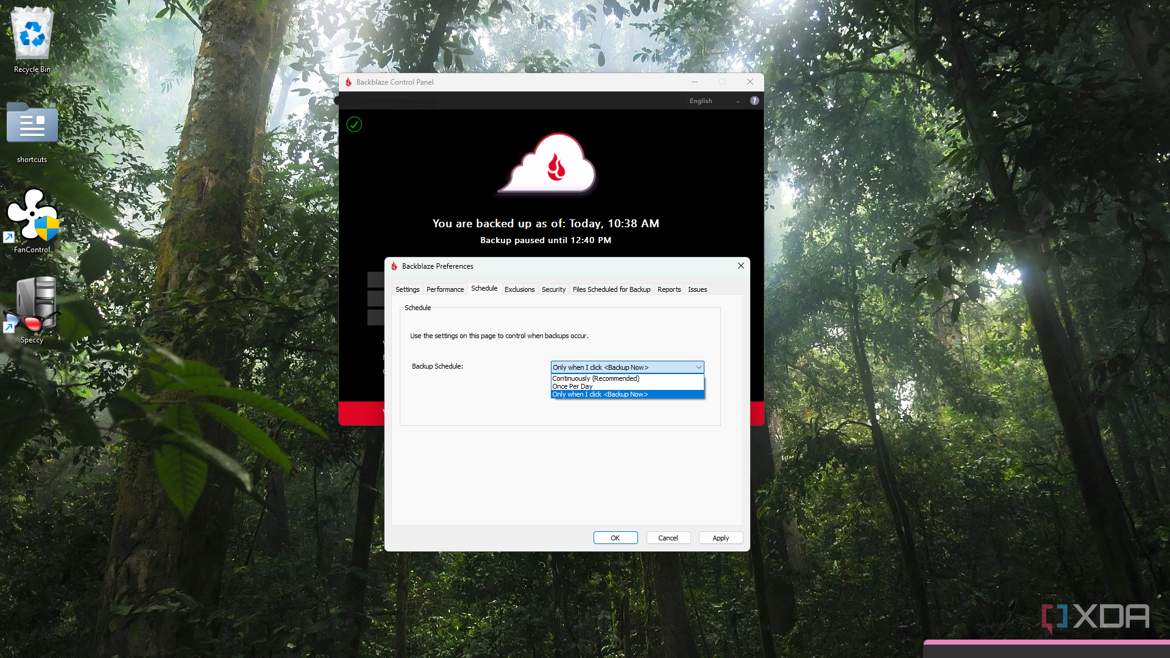Select the Schedule tab
Screen dimensions: 1170x658
point(484,288)
